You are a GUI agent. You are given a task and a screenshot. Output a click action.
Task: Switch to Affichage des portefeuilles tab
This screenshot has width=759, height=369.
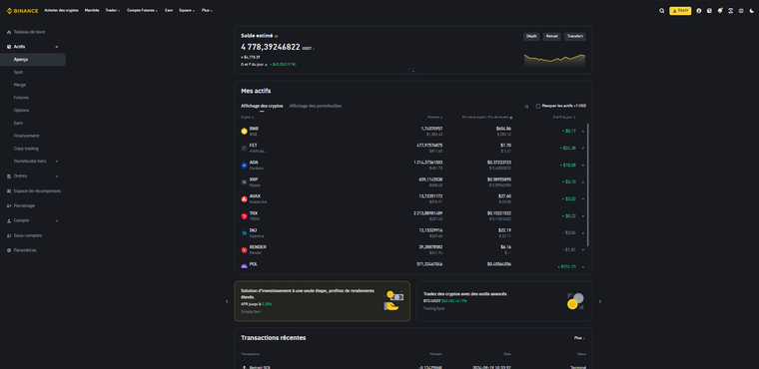click(x=316, y=106)
